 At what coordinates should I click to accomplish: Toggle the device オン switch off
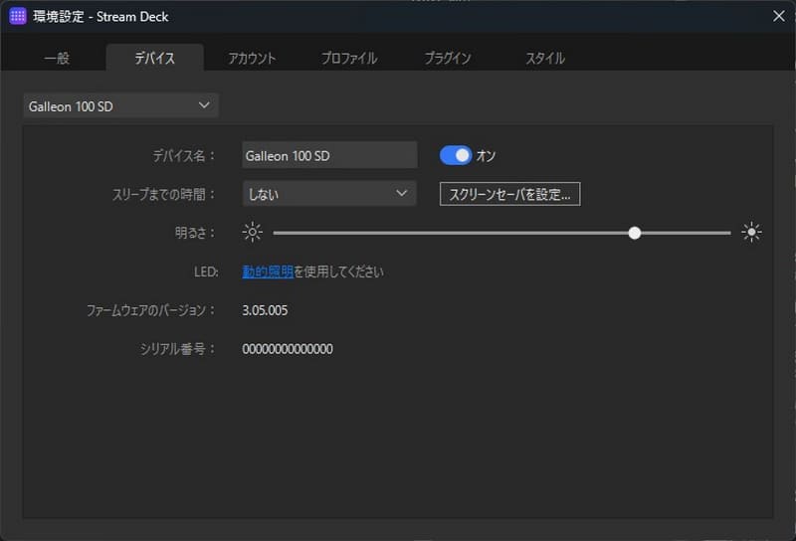[x=456, y=155]
